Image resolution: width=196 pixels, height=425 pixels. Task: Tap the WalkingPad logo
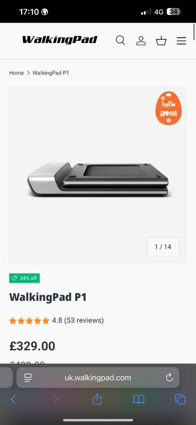click(60, 40)
